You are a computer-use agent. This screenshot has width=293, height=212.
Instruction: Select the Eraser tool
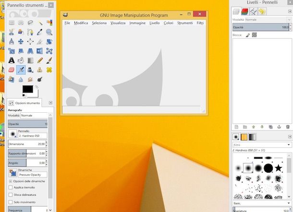click(12, 70)
